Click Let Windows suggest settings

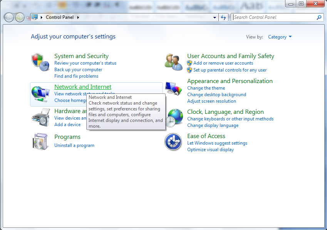point(217,143)
